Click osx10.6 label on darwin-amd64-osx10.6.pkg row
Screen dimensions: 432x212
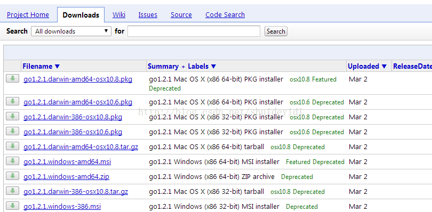pyautogui.click(x=300, y=102)
